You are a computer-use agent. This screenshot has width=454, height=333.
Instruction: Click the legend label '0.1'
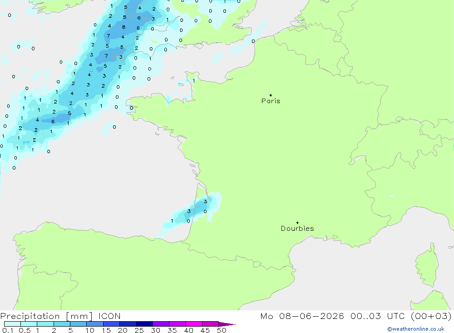tap(8, 330)
